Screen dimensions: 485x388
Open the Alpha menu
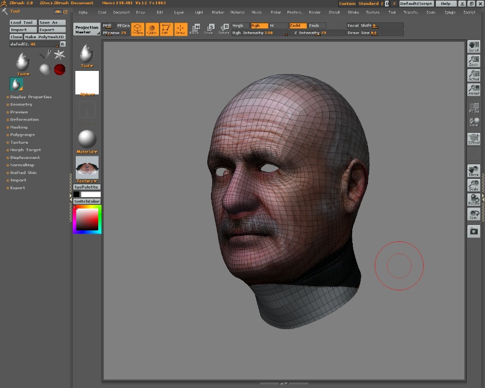82,12
